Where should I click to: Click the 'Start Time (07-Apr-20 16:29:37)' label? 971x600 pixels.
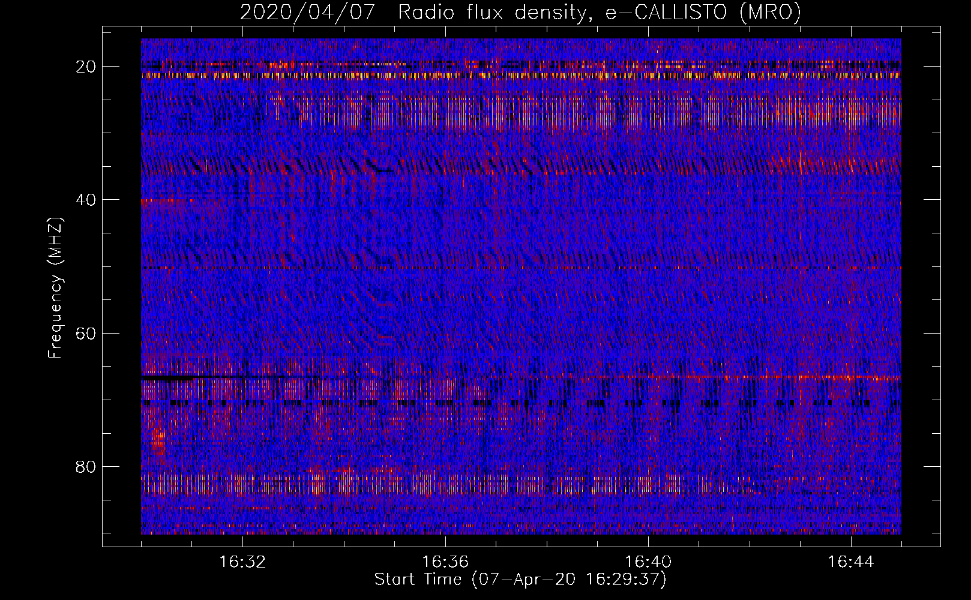(x=520, y=580)
